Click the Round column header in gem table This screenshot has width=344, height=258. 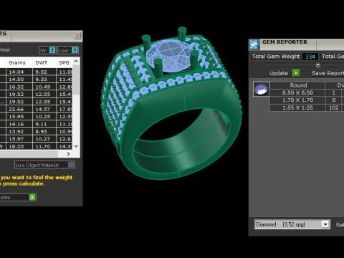[x=298, y=85]
